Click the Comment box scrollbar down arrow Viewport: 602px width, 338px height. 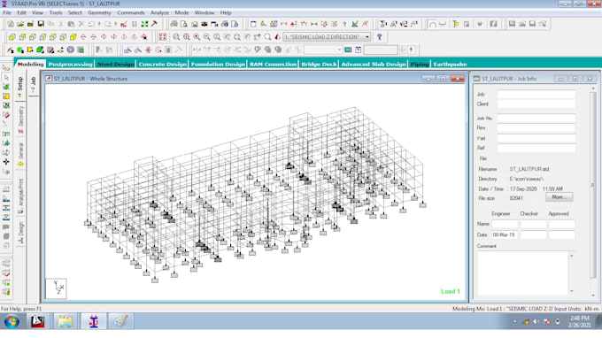pyautogui.click(x=572, y=291)
